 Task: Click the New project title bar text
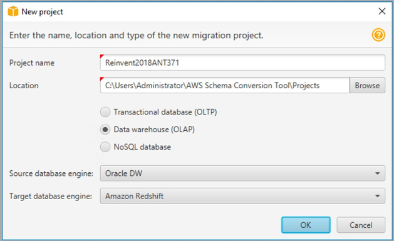42,12
